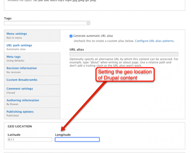This screenshot has width=191, height=153.
Task: Click the 'Closed' comment status text
Action: point(11,93)
